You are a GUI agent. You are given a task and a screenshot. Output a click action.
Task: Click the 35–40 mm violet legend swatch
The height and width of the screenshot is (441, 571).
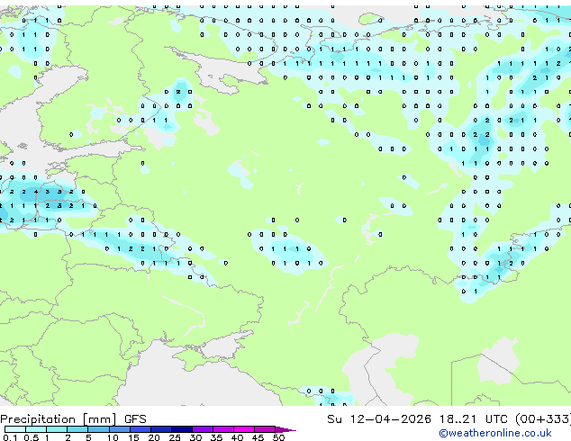click(x=223, y=429)
